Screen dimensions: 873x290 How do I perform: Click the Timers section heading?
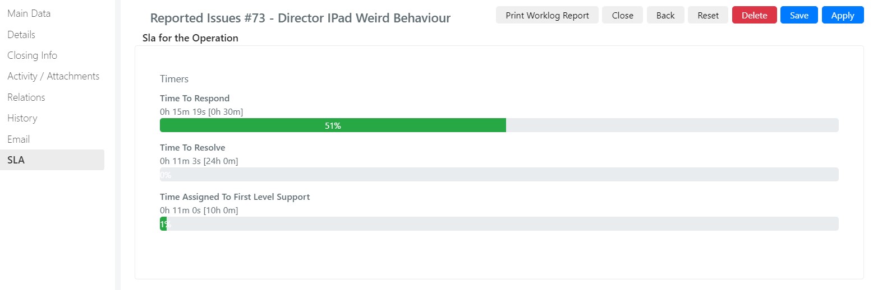coord(174,79)
